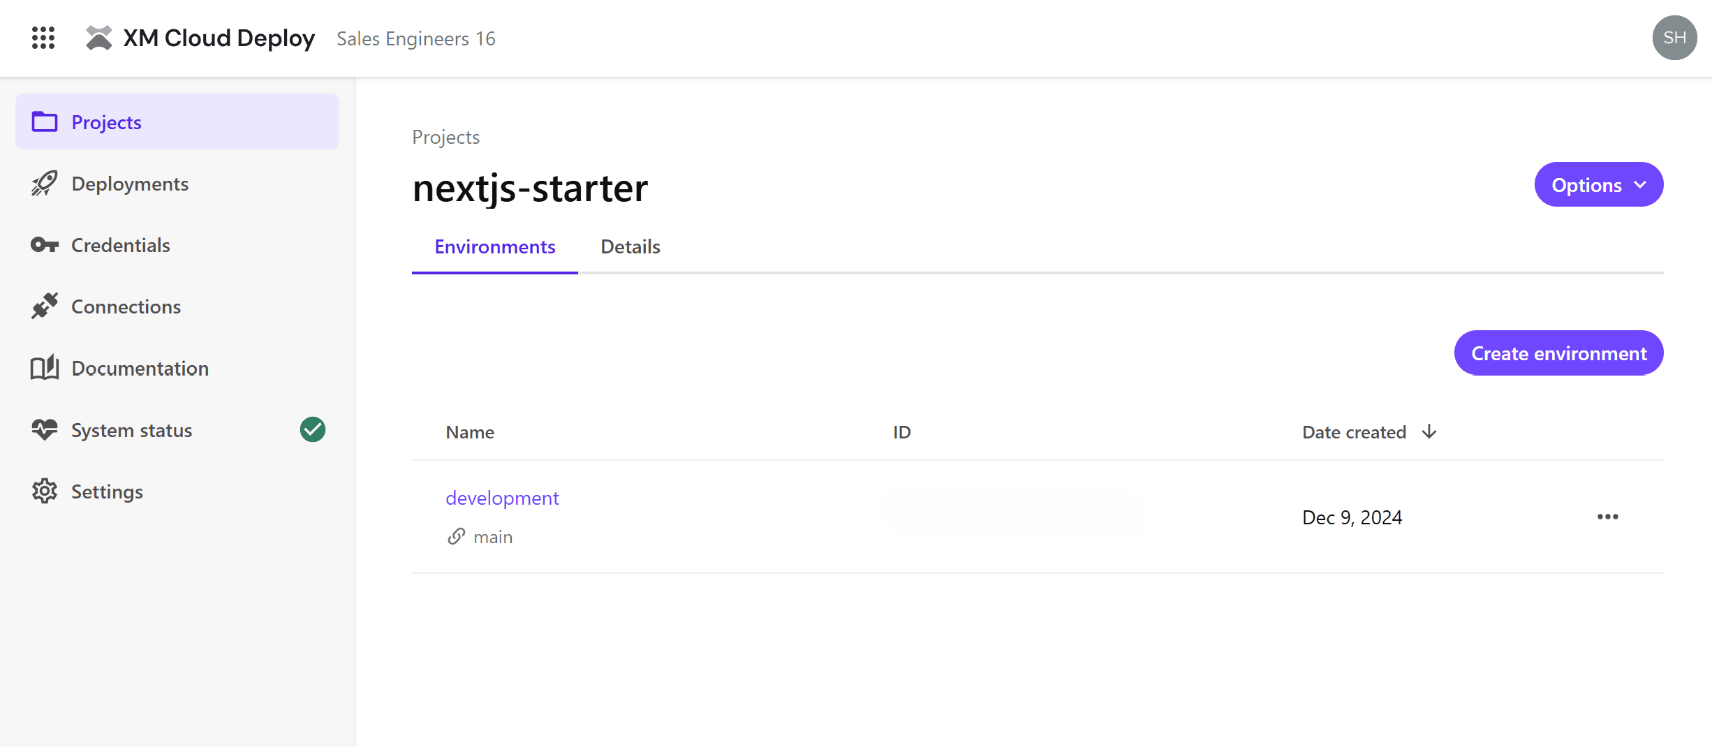This screenshot has width=1712, height=747.
Task: Open the app launcher grid icon
Action: tap(43, 38)
